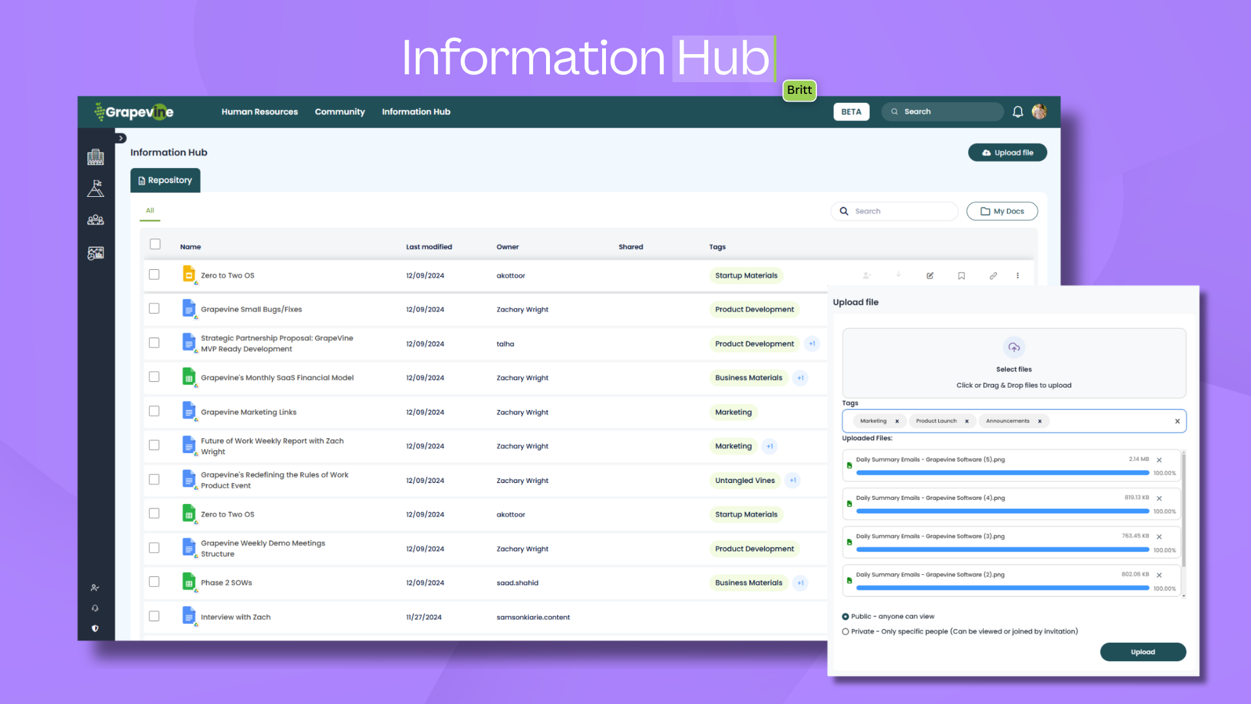Expand +1 tags on Strategic Partnership Proposal row

pos(812,344)
